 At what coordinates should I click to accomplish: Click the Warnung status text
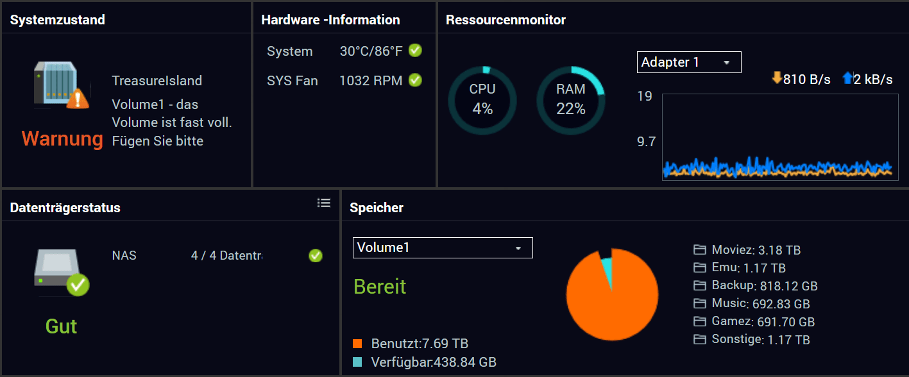click(x=62, y=138)
